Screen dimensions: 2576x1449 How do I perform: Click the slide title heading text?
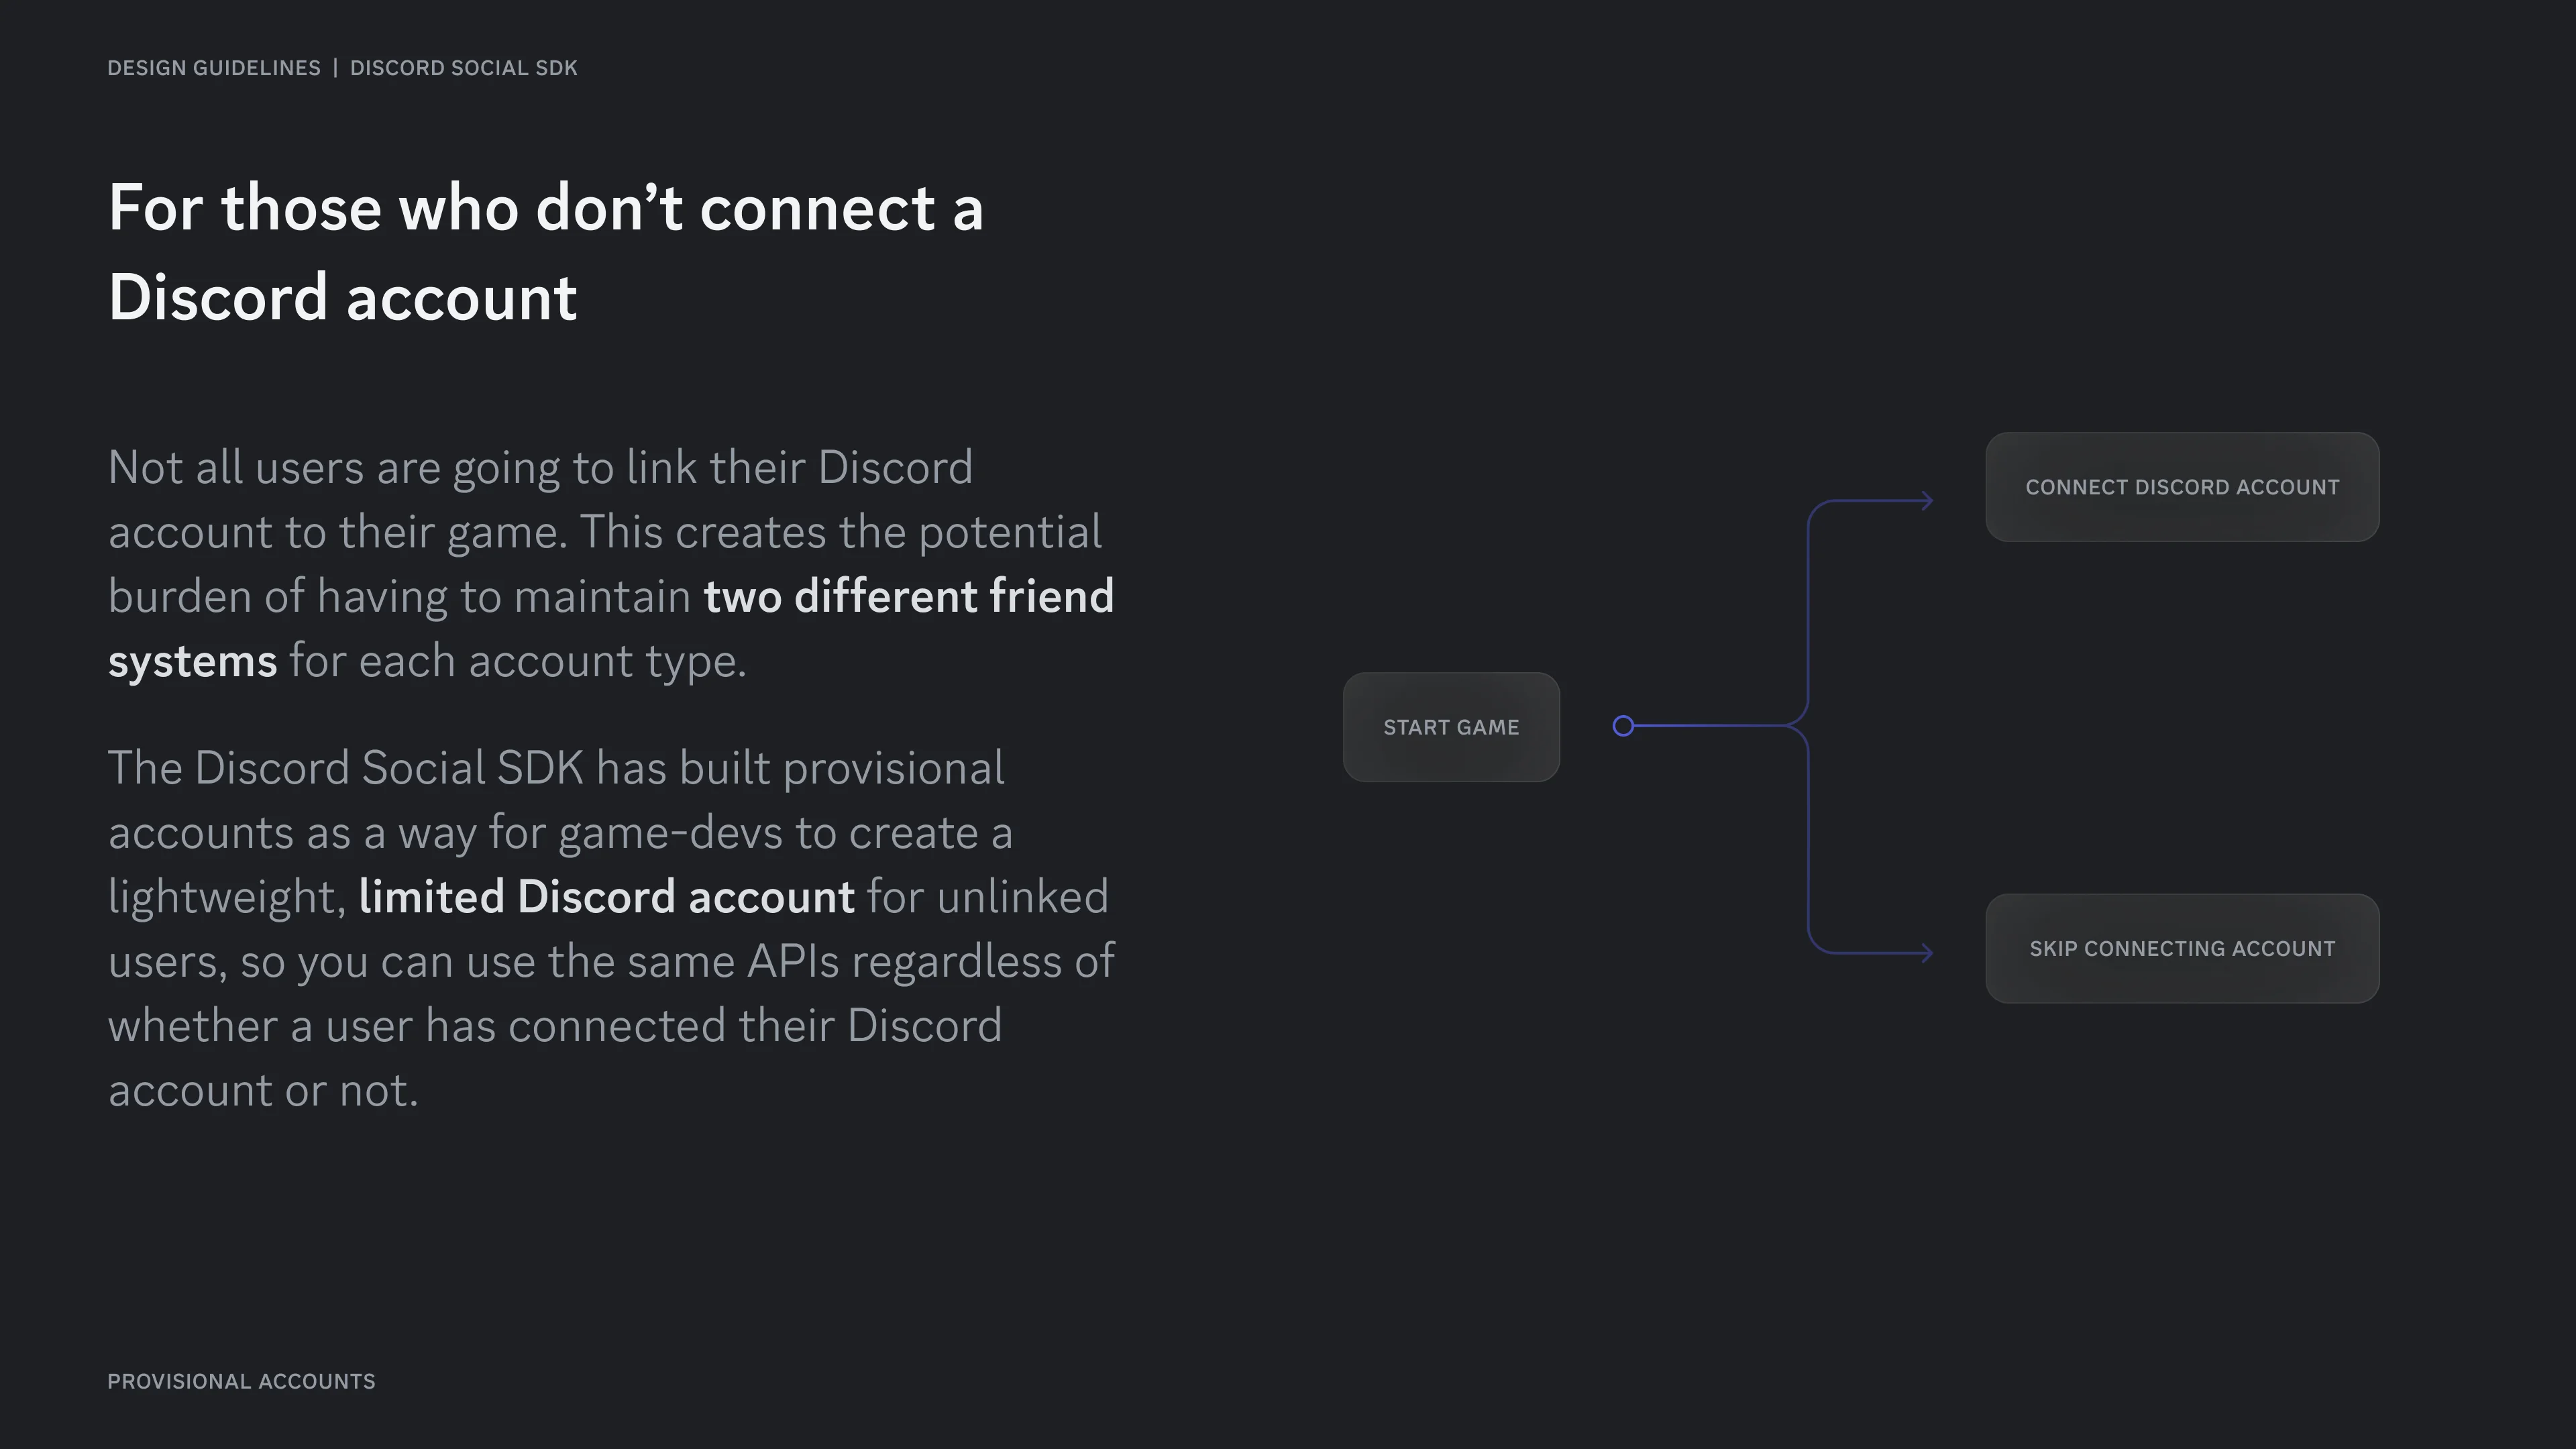tap(546, 253)
